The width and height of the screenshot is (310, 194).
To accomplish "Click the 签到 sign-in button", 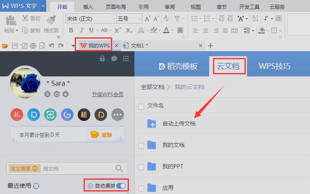I will 101,135.
